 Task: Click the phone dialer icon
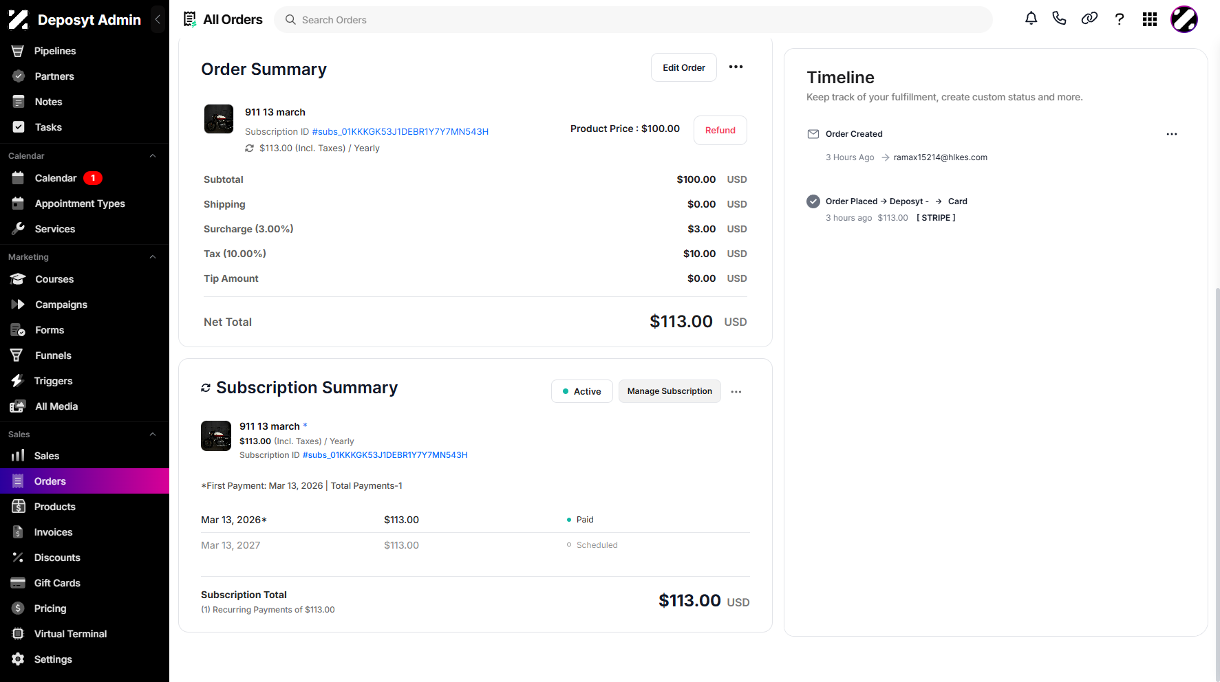tap(1059, 19)
